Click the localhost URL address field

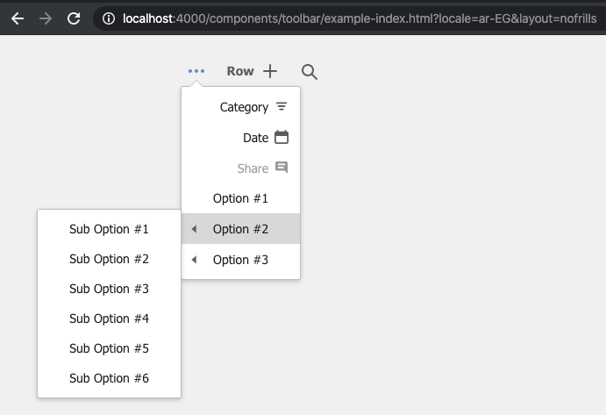coord(360,18)
